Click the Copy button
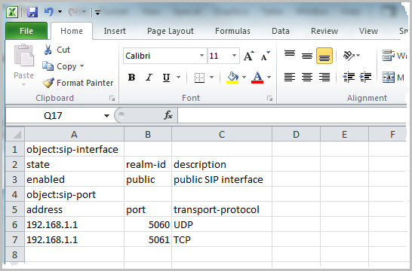Viewport: 412px width, 271px height. point(60,66)
